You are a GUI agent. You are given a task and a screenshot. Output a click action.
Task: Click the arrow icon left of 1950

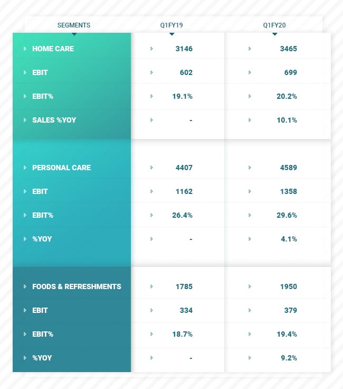click(249, 286)
